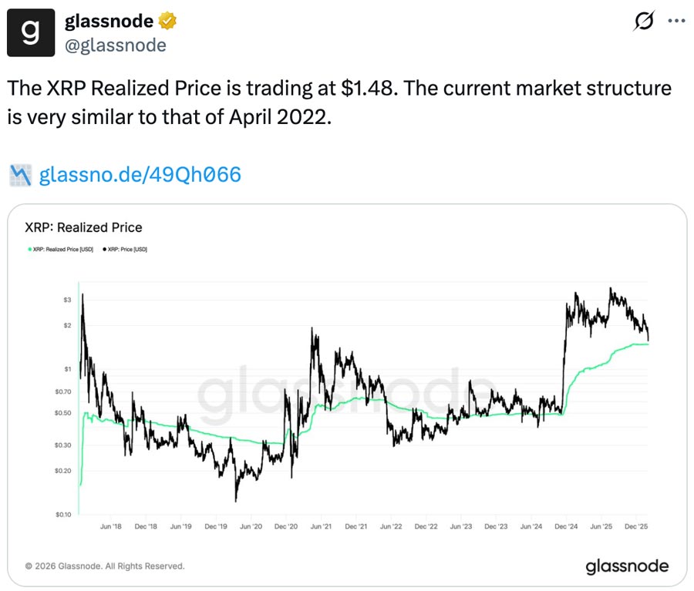Open the three-dot more options menu
This screenshot has height=591, width=694.
[x=675, y=22]
